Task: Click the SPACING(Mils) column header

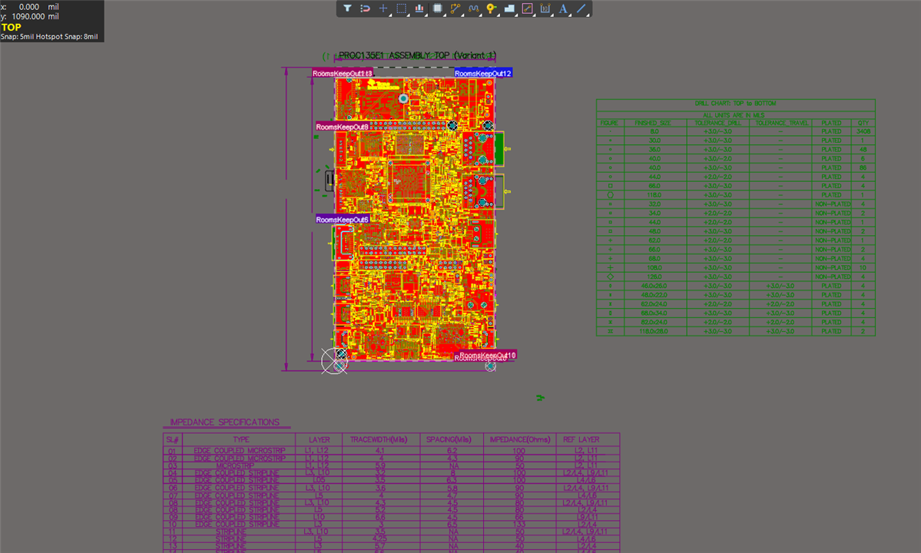Action: (449, 439)
